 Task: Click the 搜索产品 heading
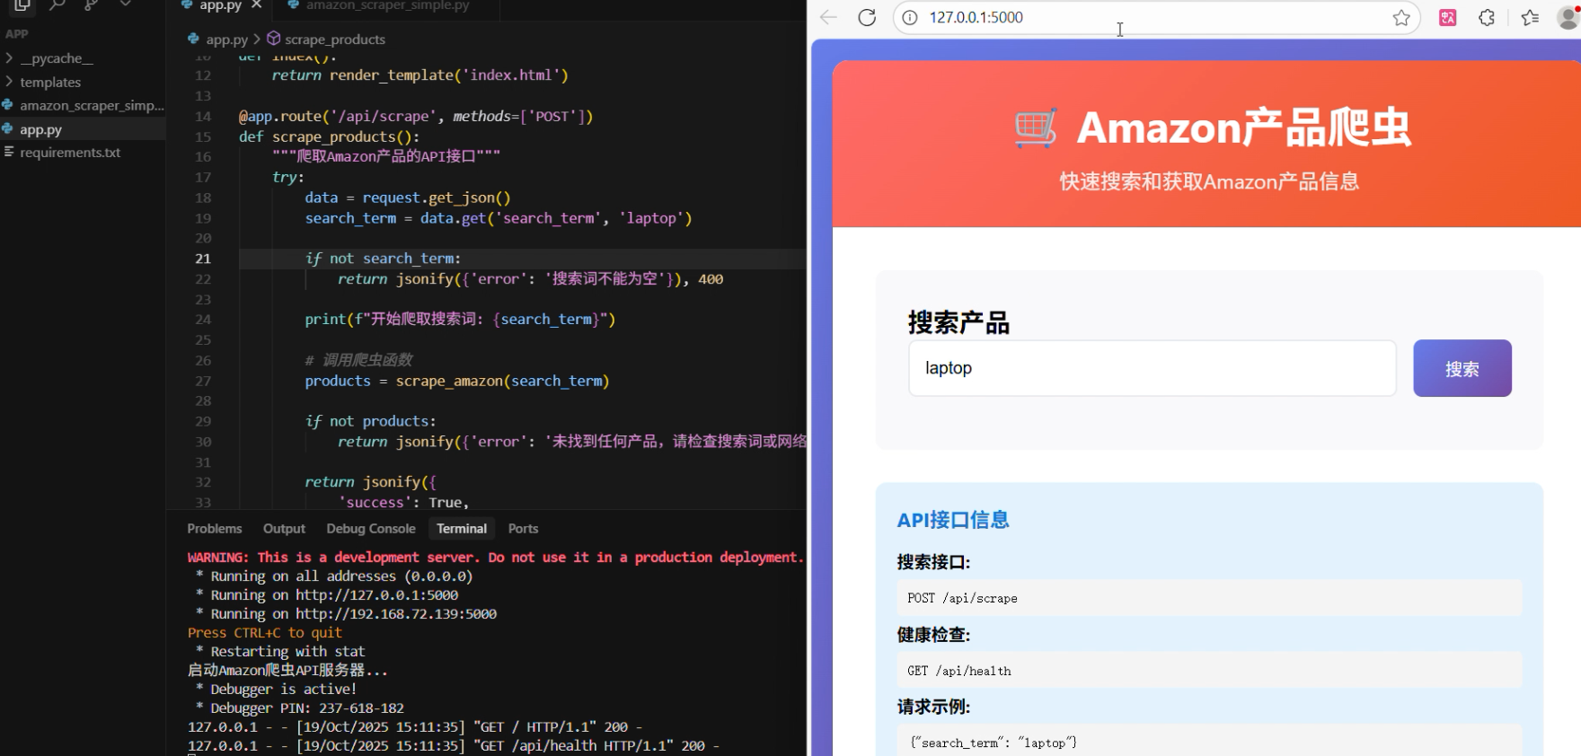point(959,322)
